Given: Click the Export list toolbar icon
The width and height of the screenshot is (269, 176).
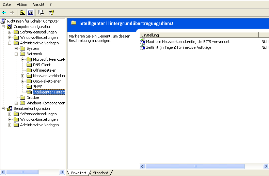Looking at the screenshot, I should pyautogui.click(x=41, y=13).
